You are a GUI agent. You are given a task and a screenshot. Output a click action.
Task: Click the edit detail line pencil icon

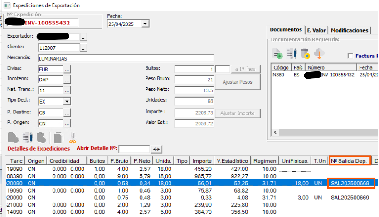[27, 137]
